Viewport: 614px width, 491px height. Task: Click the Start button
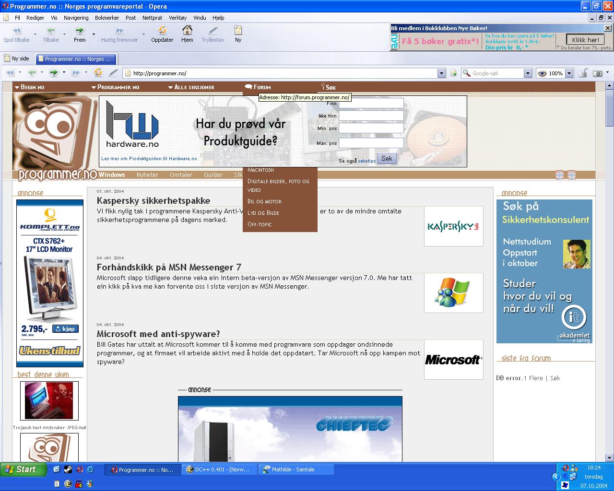pos(23,469)
